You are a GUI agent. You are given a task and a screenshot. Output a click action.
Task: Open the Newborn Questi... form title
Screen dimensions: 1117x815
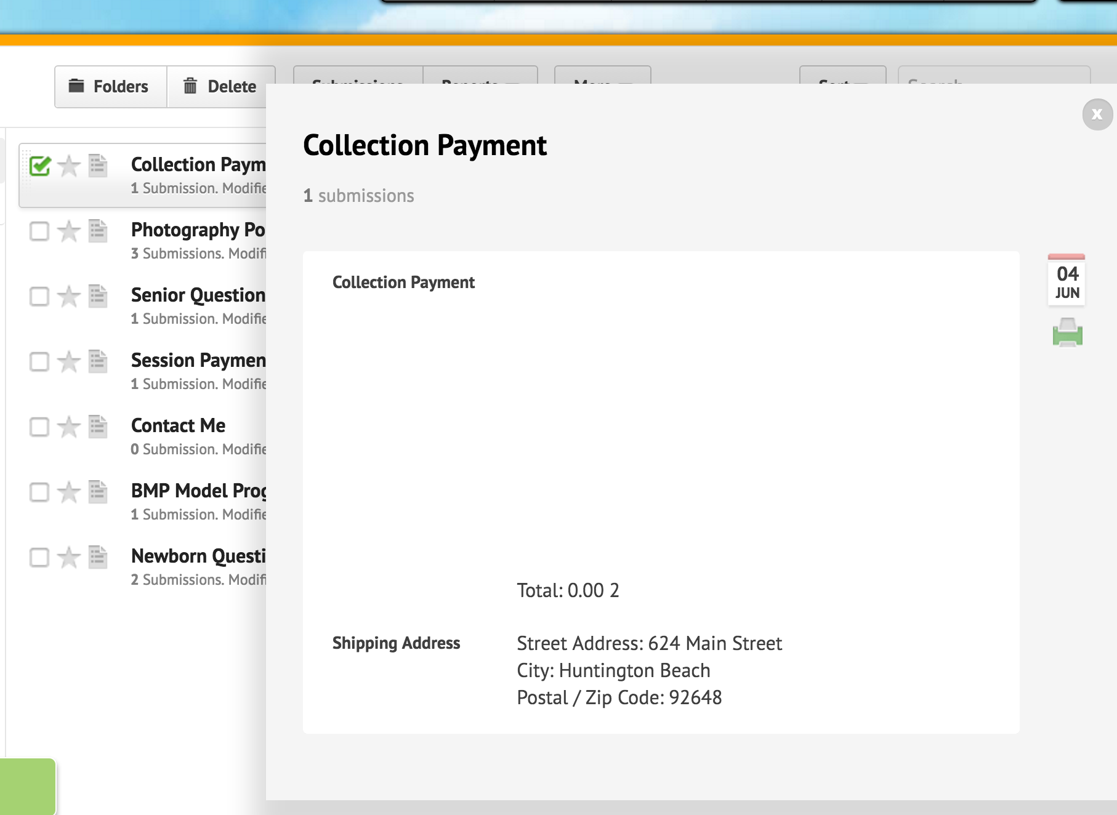(198, 556)
